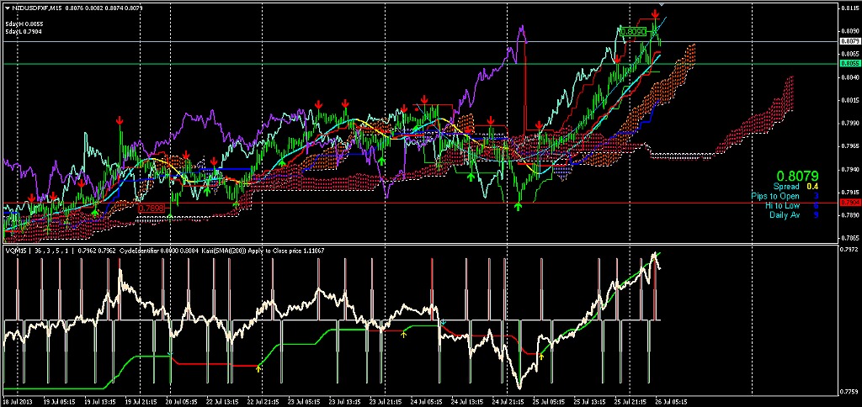The height and width of the screenshot is (407, 862).
Task: Click the 0.8115 price scale value
Action: pyautogui.click(x=850, y=8)
